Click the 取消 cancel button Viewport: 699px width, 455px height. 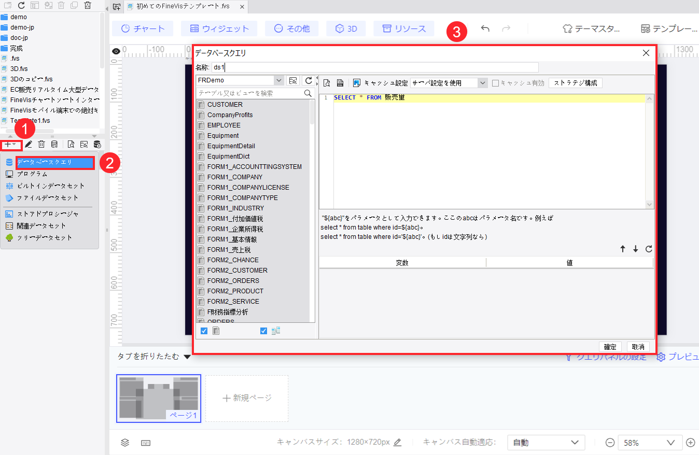(638, 347)
